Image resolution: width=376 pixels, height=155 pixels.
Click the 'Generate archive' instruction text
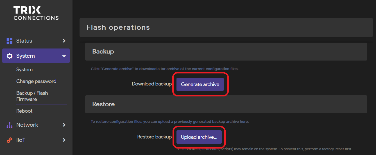165,69
